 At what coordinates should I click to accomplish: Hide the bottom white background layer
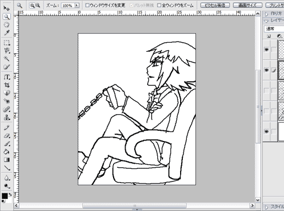click(x=266, y=131)
